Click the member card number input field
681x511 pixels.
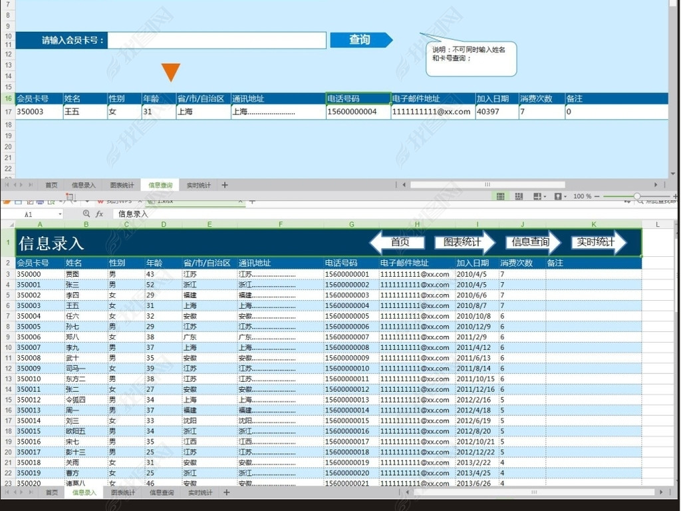click(x=217, y=41)
